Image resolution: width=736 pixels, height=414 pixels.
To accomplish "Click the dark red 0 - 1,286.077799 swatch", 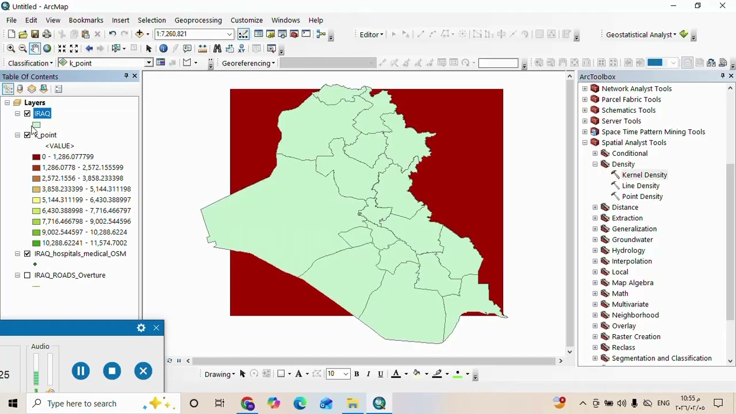I will pos(36,157).
